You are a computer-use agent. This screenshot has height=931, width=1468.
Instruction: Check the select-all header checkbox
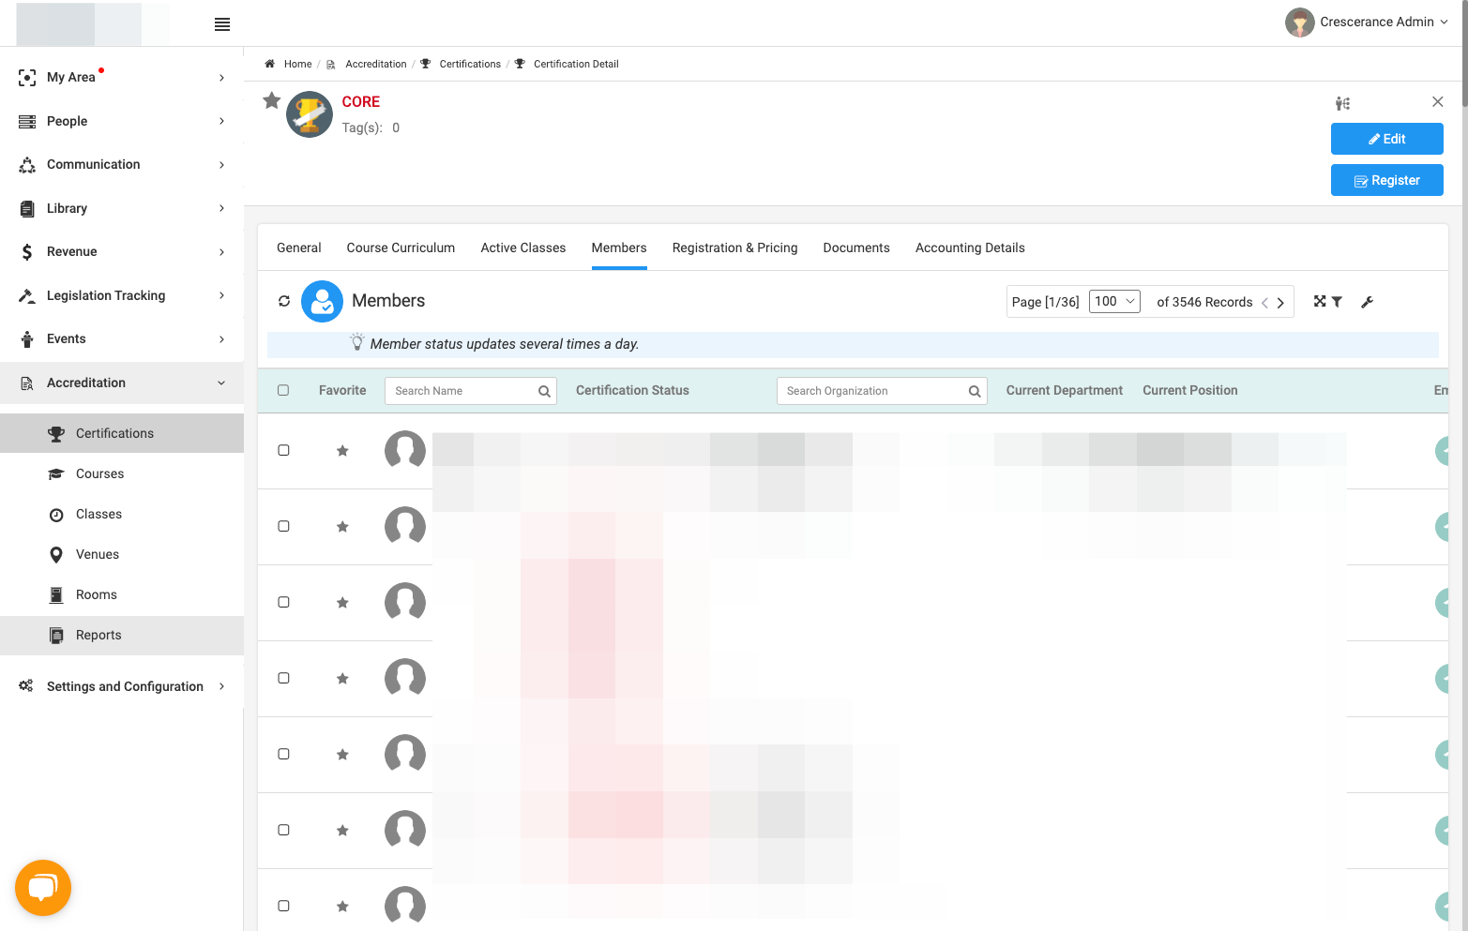[283, 390]
